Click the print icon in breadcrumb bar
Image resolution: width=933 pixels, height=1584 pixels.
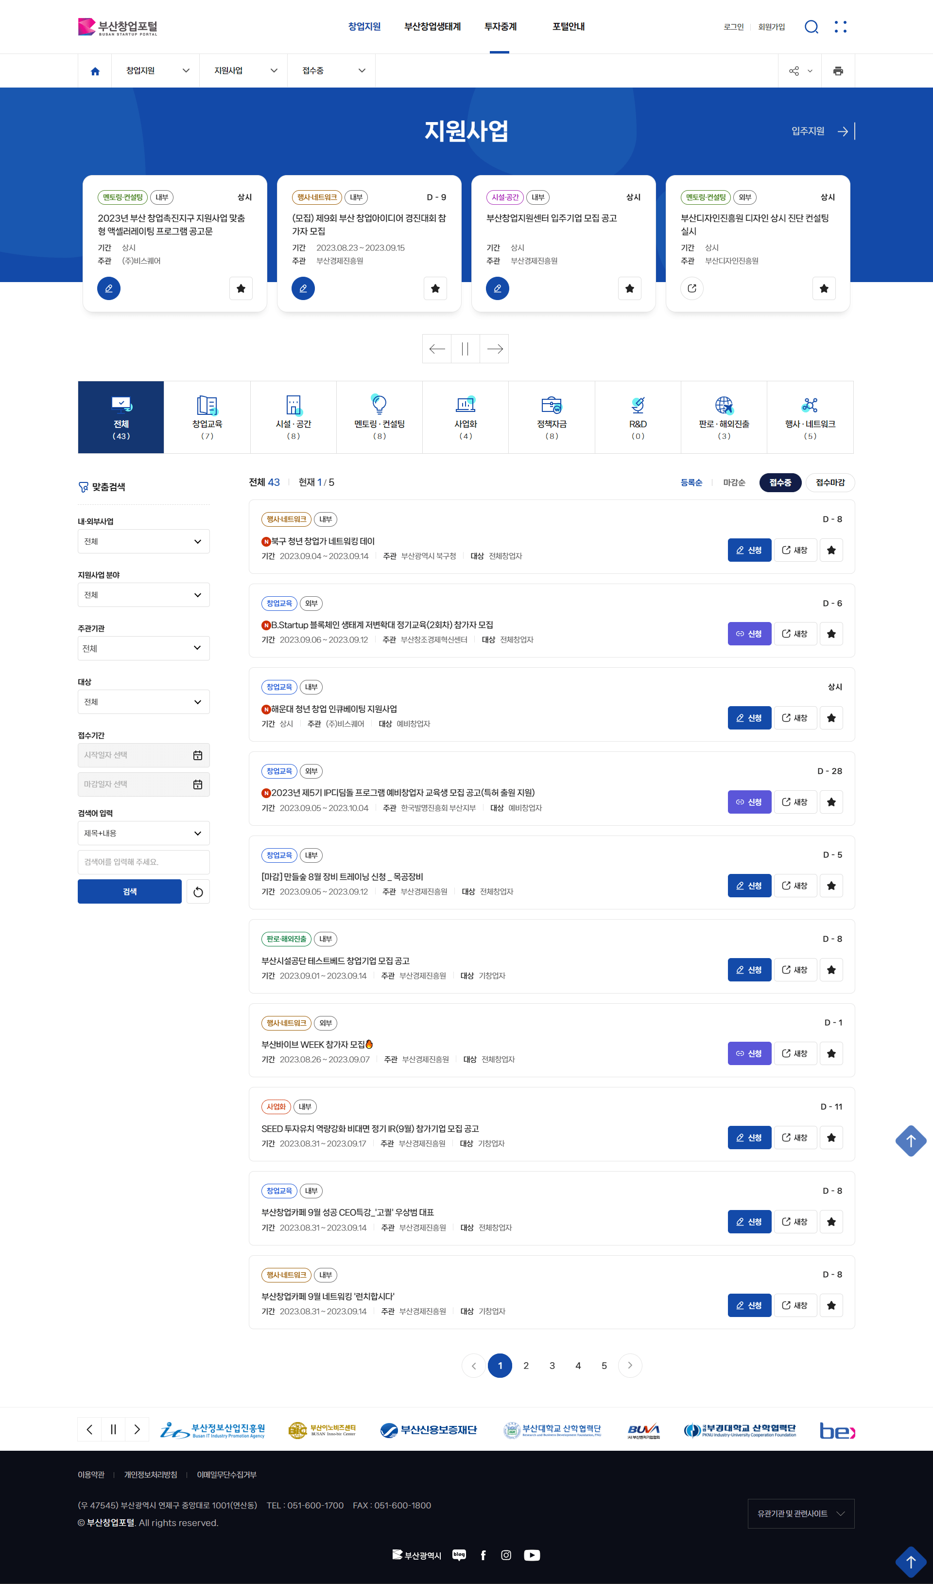coord(837,71)
